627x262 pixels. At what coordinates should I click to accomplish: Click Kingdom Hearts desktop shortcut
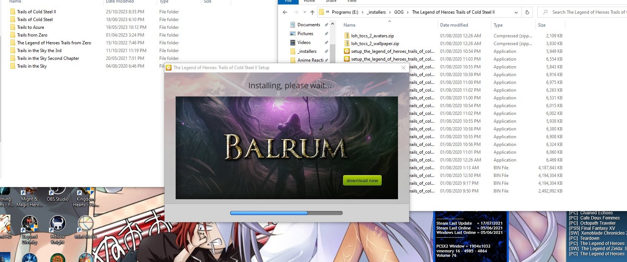click(86, 198)
